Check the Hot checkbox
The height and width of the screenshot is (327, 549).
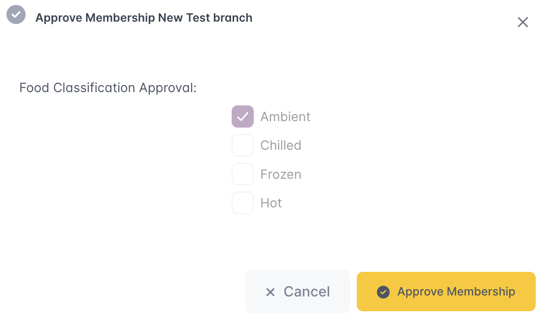(x=242, y=203)
